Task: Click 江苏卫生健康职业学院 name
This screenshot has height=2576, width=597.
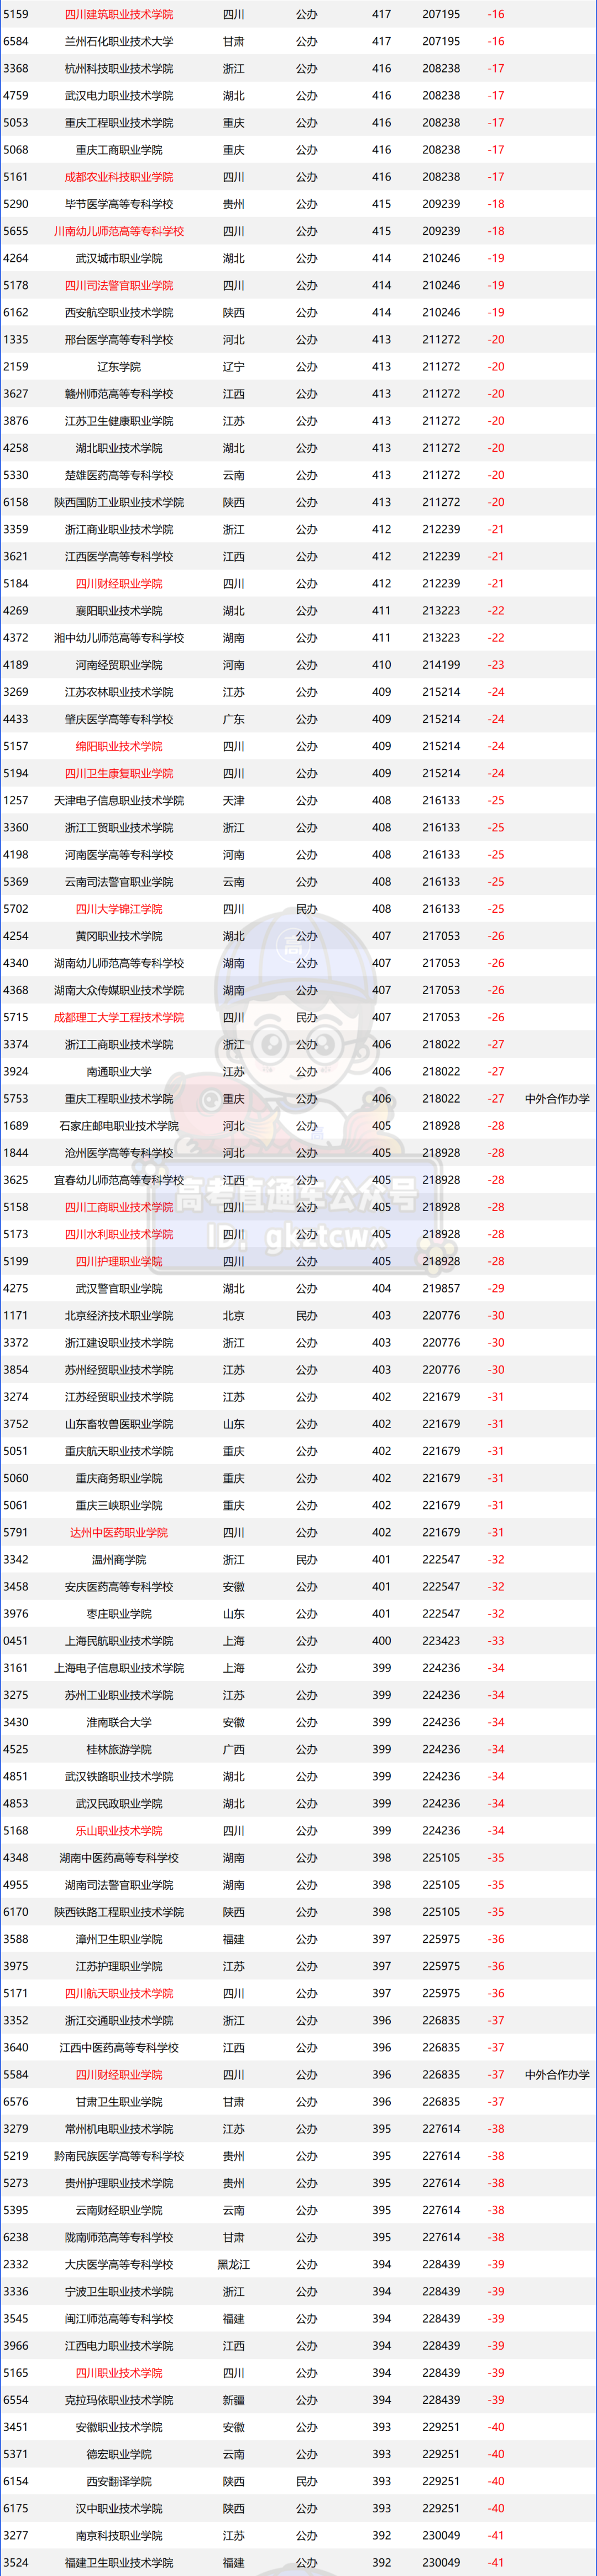Action: pos(119,421)
